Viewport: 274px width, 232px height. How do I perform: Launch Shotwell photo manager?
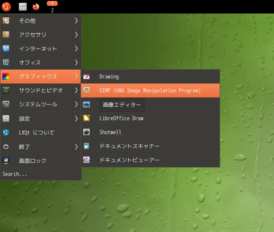coord(150,132)
